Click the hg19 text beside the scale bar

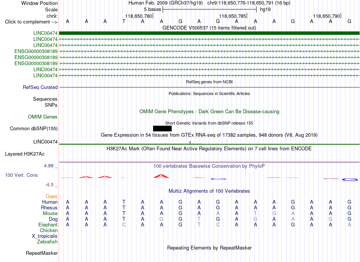click(265, 9)
